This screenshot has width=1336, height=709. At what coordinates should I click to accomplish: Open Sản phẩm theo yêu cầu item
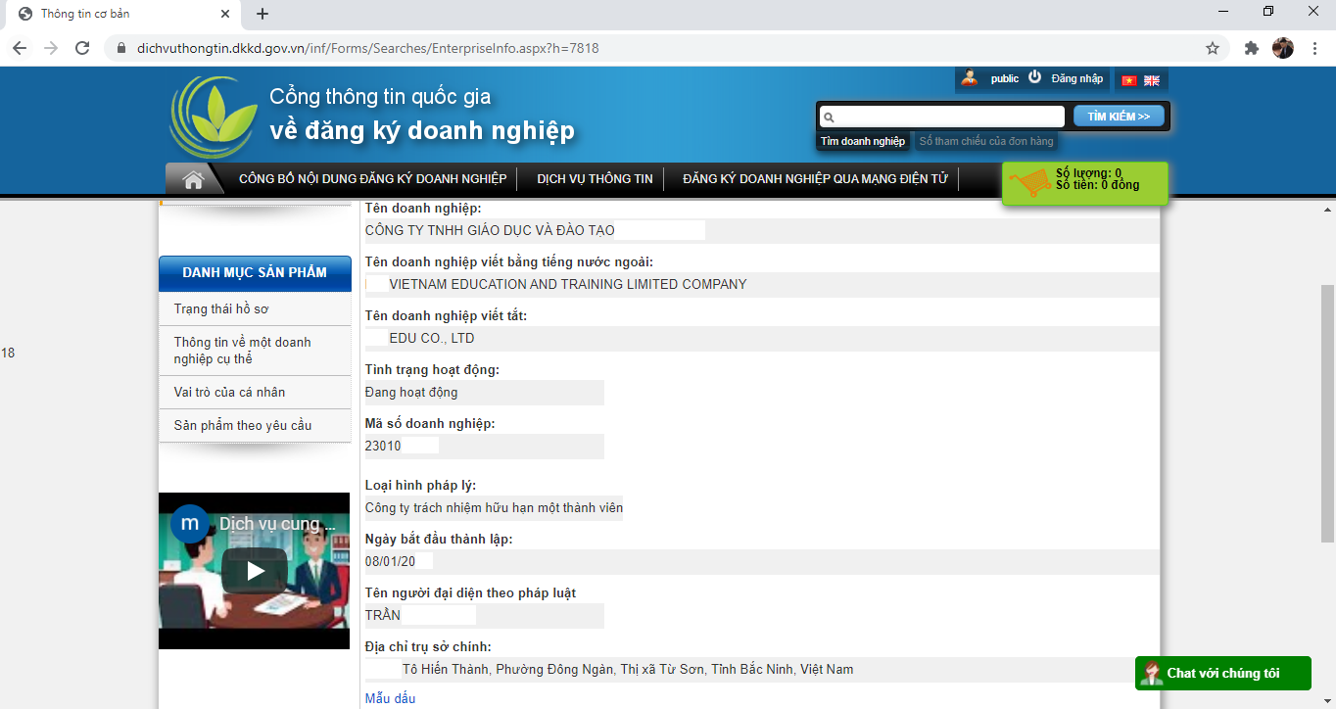pos(243,426)
